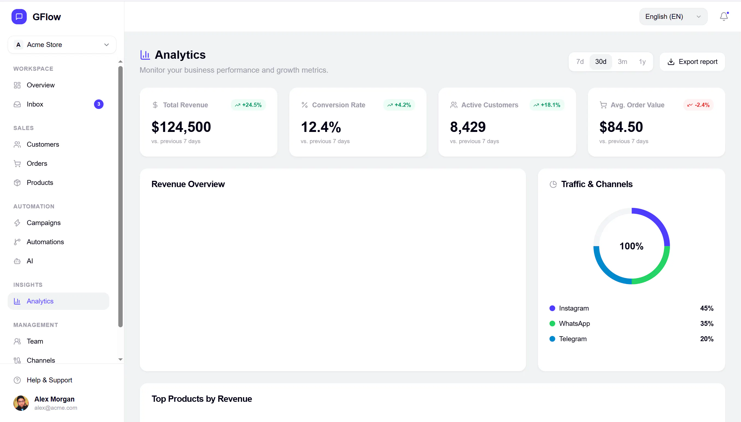Click the Overview grid icon
741x422 pixels.
tap(17, 85)
